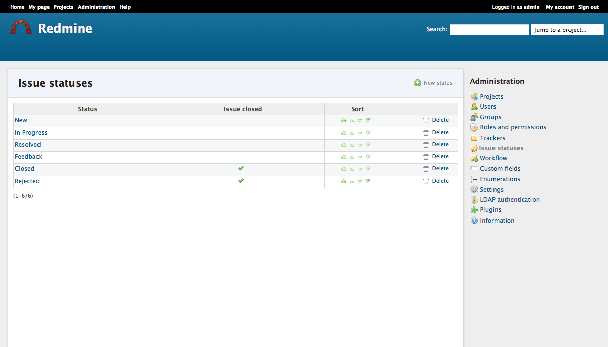Move New status up one
This screenshot has height=347, width=608.
coord(352,120)
